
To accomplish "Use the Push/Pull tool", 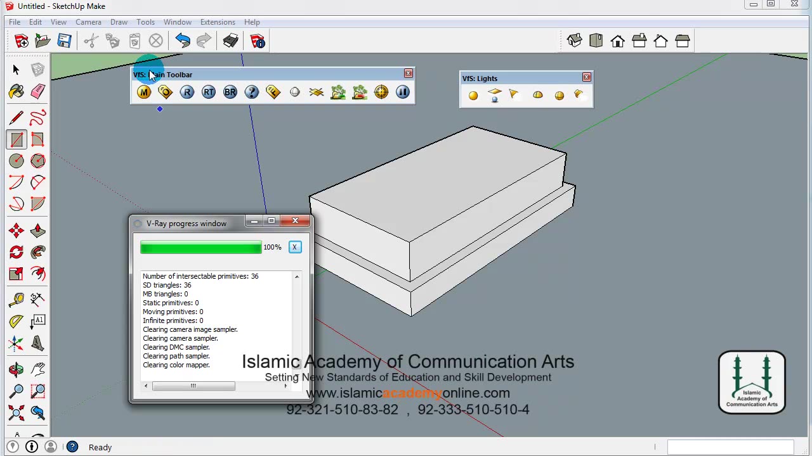I will 37,231.
